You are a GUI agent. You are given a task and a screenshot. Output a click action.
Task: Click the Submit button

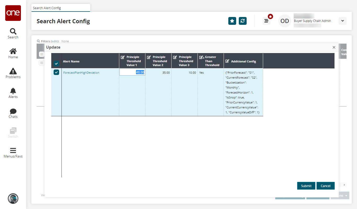point(306,186)
